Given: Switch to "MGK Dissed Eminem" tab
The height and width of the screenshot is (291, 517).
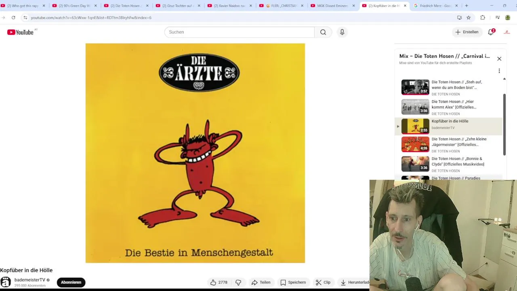Looking at the screenshot, I should tap(333, 6).
